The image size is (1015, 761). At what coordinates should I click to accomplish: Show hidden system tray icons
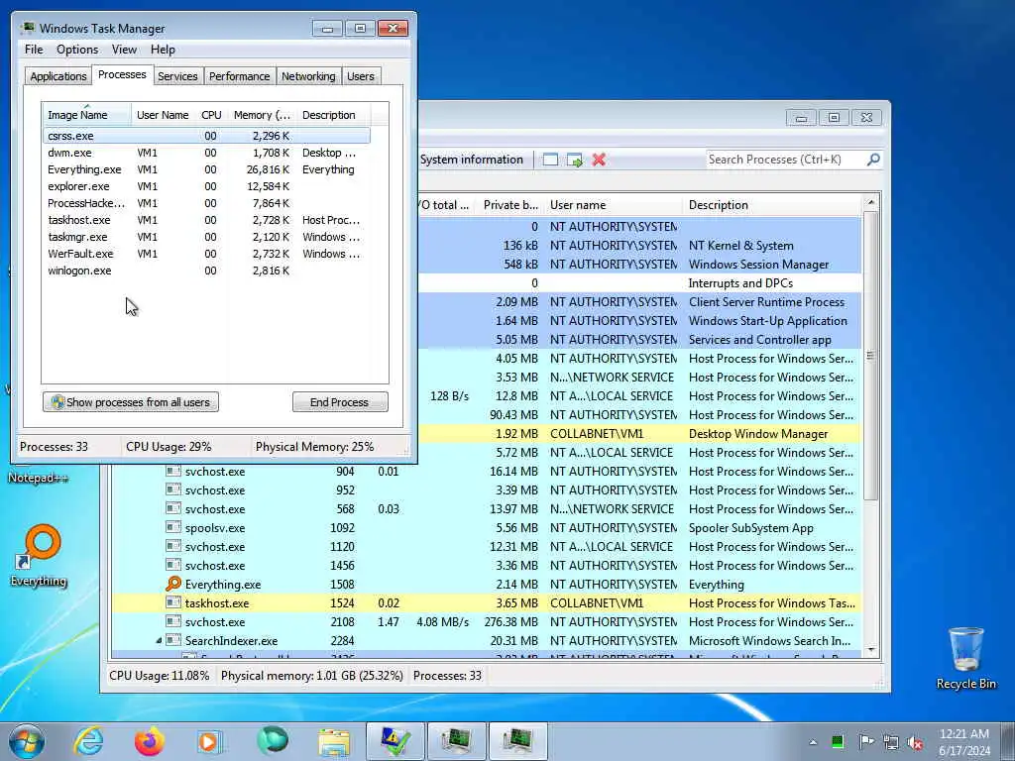[x=813, y=742]
